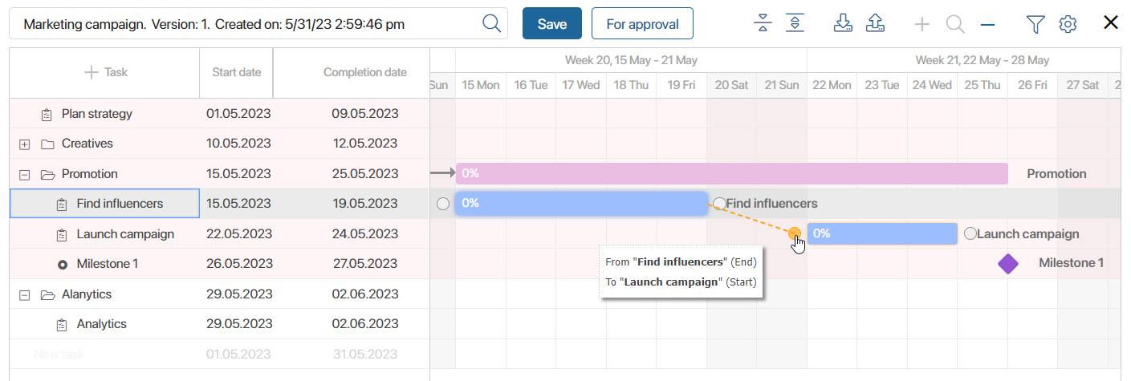Screen dimensions: 1131x381
Task: Select the purple Milestone 1 diamond
Action: [1008, 264]
